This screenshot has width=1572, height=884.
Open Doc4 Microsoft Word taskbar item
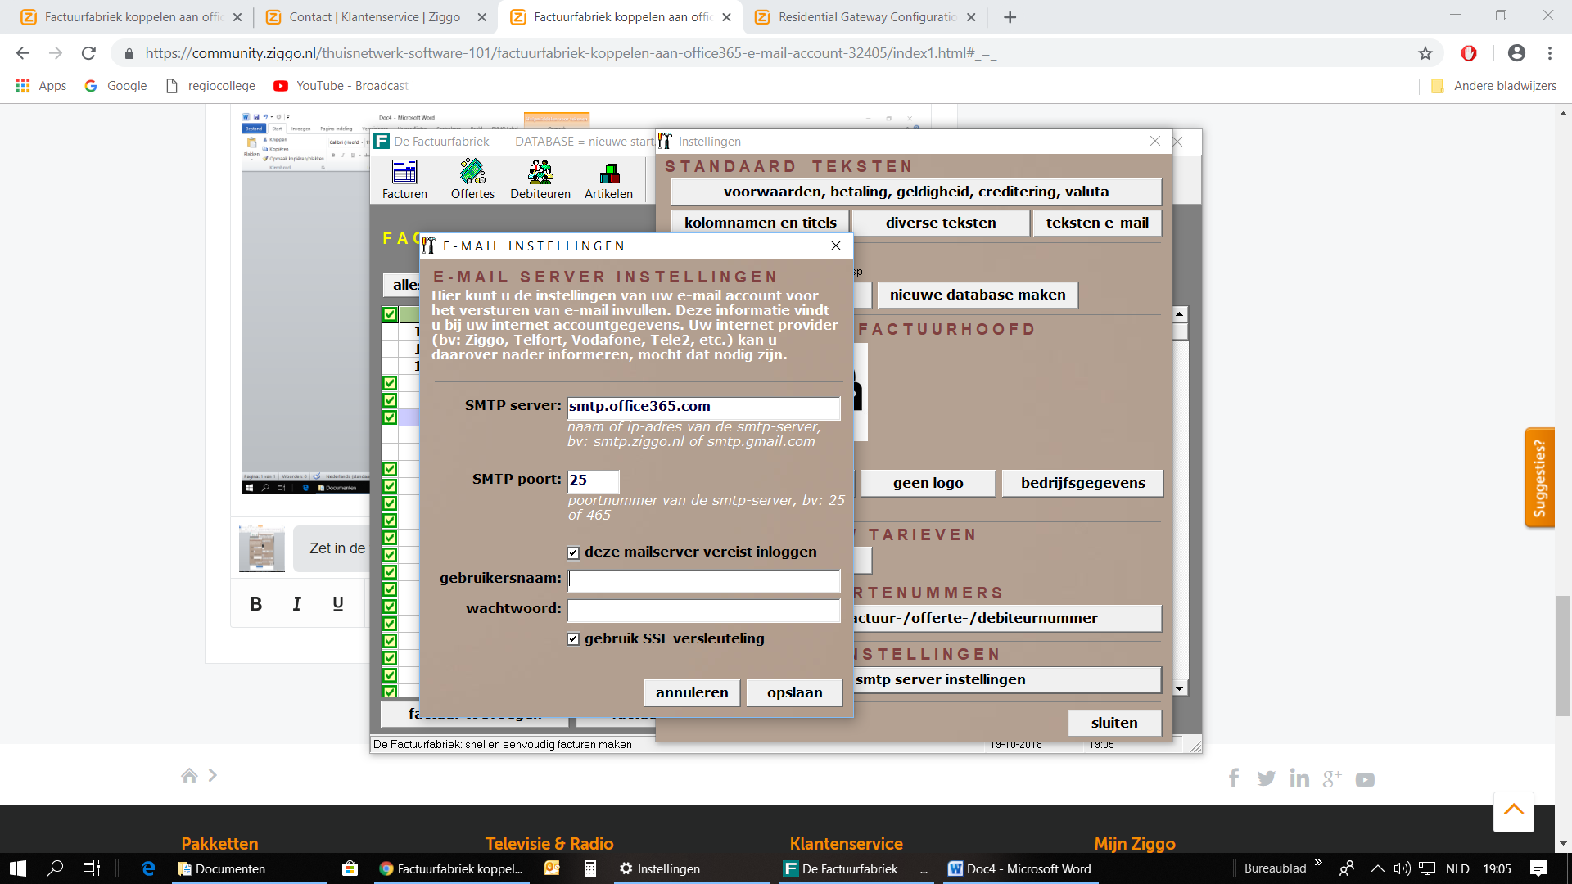[1019, 868]
